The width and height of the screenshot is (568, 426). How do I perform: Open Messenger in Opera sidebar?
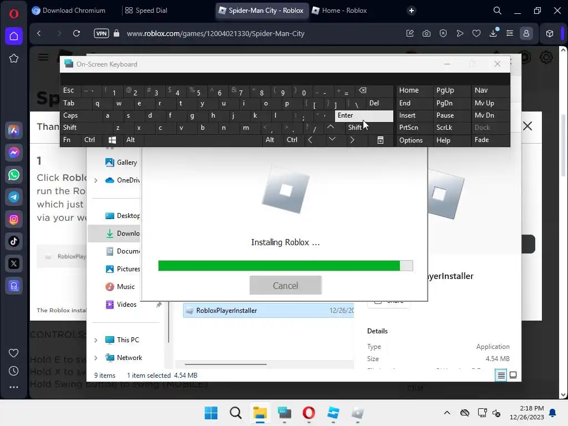14,153
